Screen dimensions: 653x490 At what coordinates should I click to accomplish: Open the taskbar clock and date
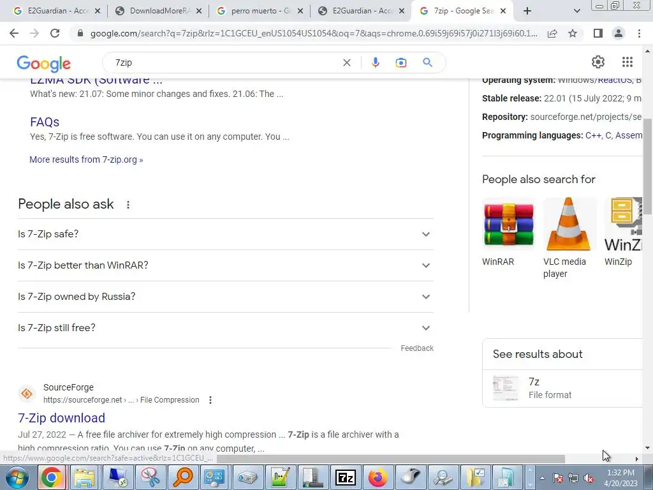pyautogui.click(x=620, y=478)
